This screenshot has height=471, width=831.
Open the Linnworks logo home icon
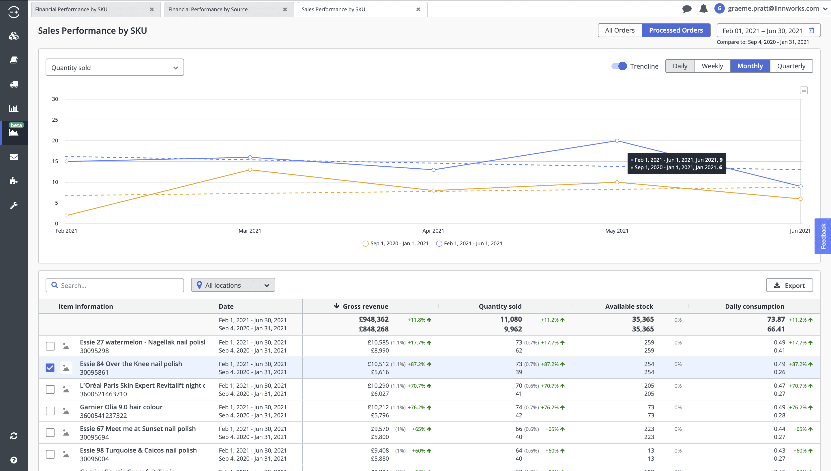[14, 12]
